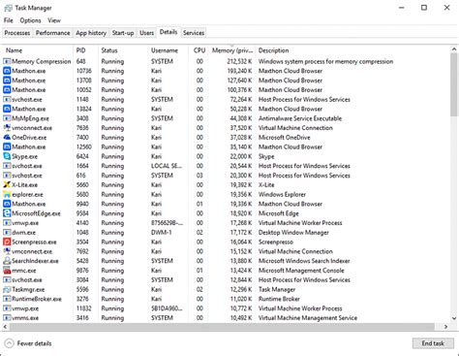Sort by the Username column header
459x356 pixels.
tap(168, 50)
